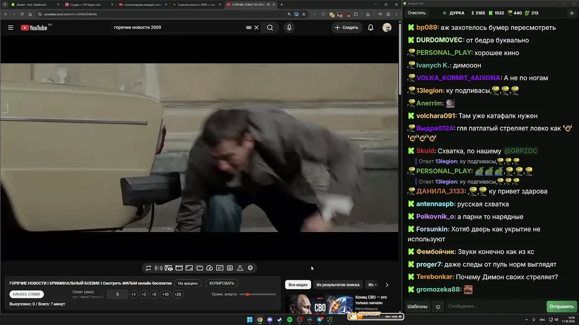Screen dimensions: 579x325
Task: Switch to Stream - Kick Dashboard tab
Action: pos(35,5)
